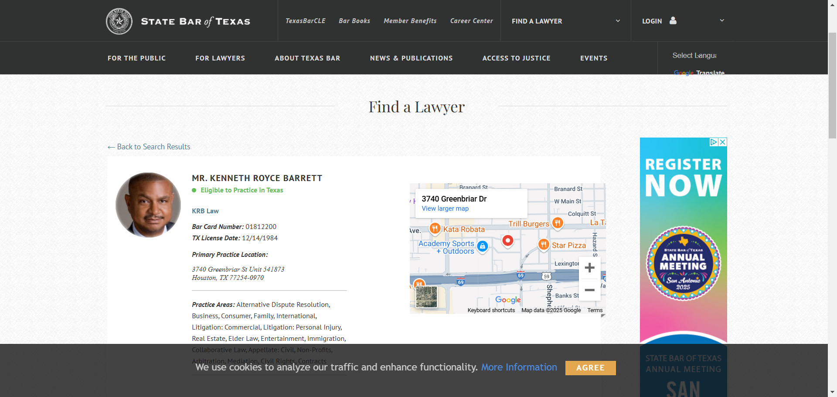Open the Bar Books link
The height and width of the screenshot is (397, 837).
point(354,21)
